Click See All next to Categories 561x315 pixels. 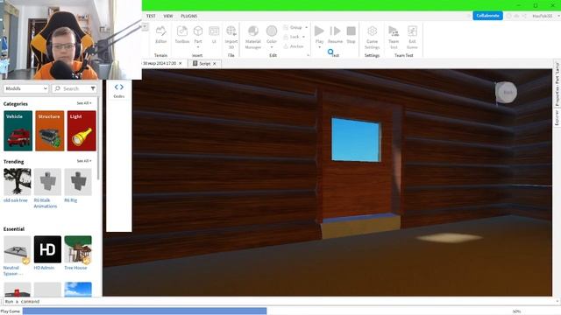(84, 103)
